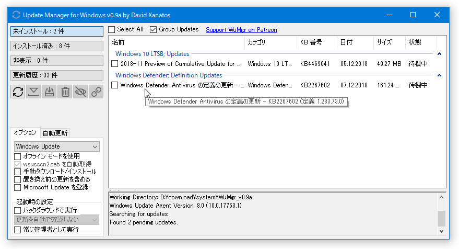This screenshot has height=249, width=459.
Task: Collapse the Windows 10 LTSB; Updates group
Action: point(439,54)
